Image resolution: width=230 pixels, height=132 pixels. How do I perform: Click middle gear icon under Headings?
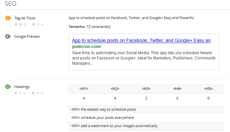pos(38,93)
